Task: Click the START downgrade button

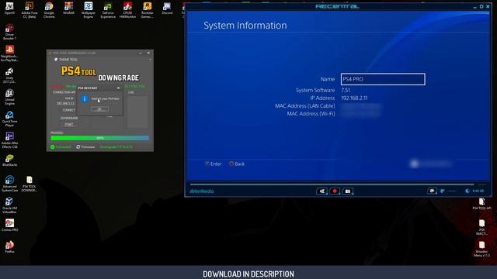Action: click(69, 124)
